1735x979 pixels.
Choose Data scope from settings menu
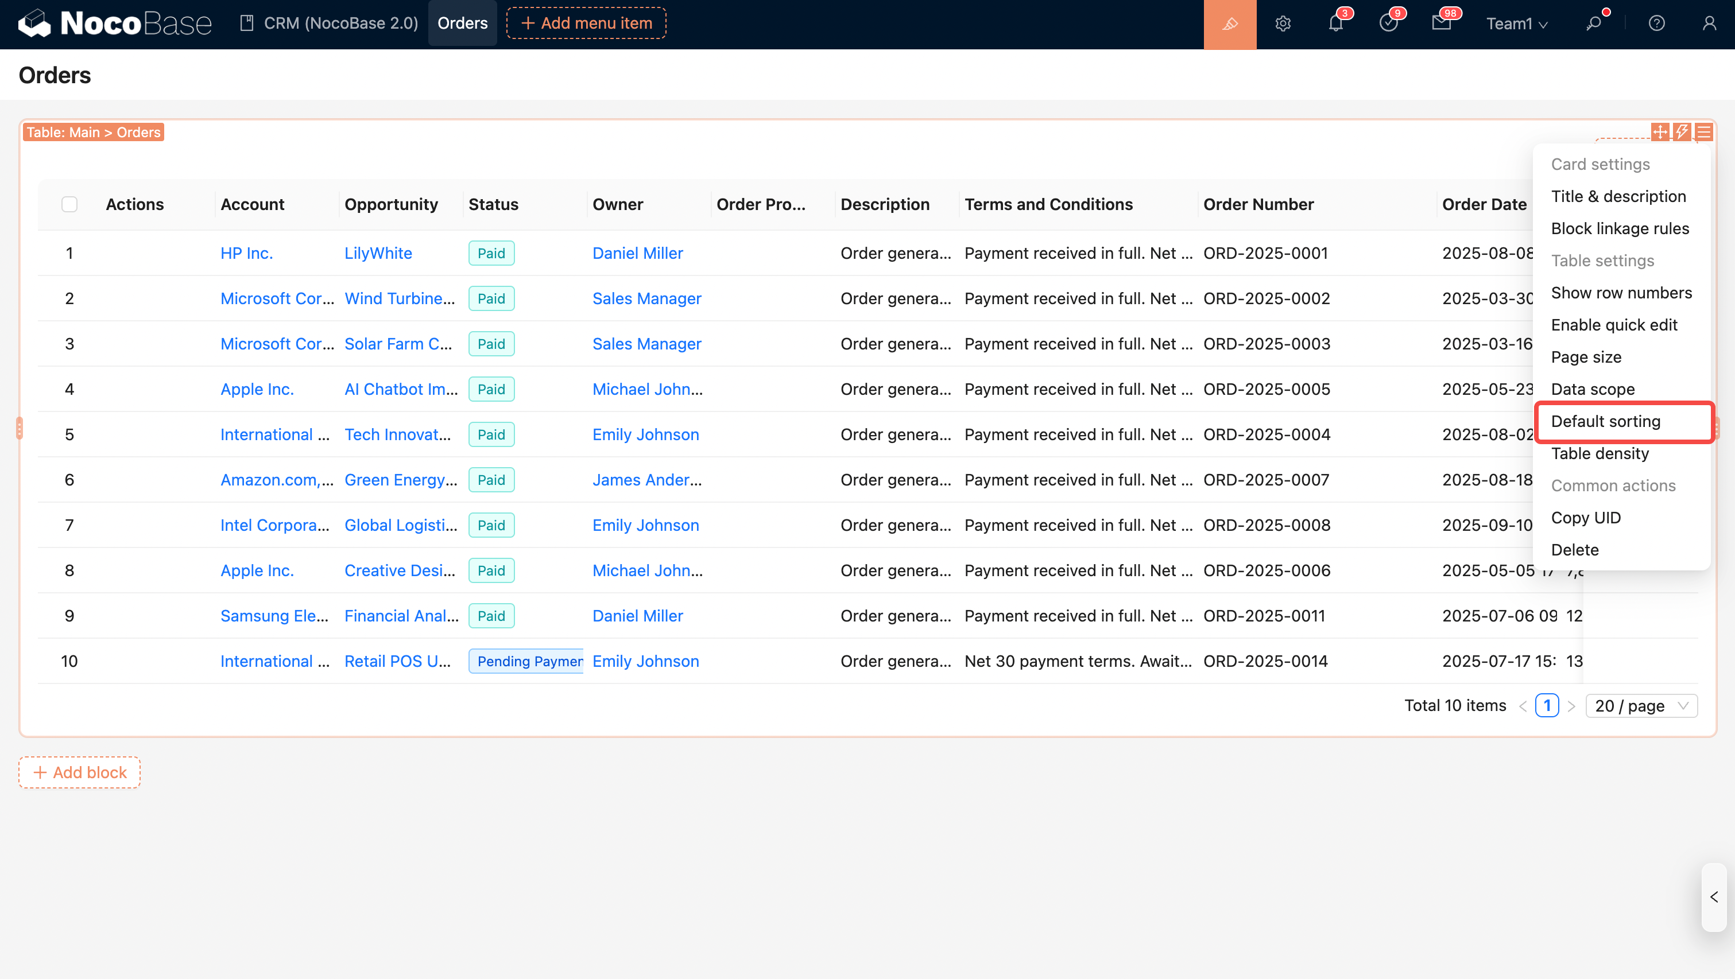pos(1592,389)
